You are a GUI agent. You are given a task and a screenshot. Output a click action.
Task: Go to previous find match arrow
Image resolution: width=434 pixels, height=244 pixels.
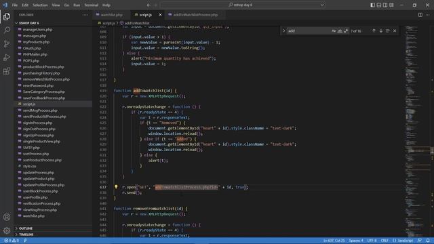pyautogui.click(x=374, y=30)
